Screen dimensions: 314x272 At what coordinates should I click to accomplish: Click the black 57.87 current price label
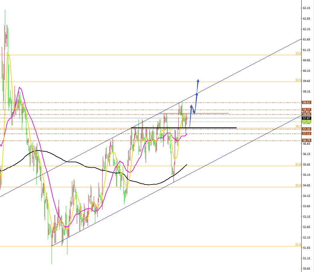pyautogui.click(x=306, y=118)
